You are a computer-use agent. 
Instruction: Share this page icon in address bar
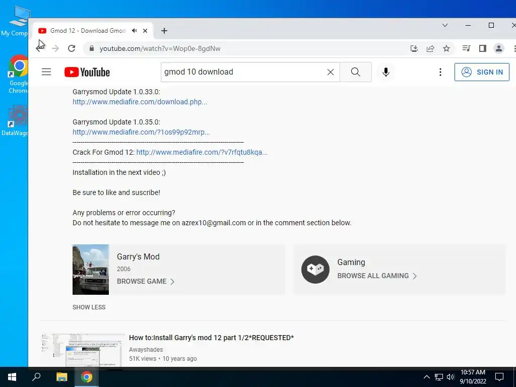pos(430,49)
